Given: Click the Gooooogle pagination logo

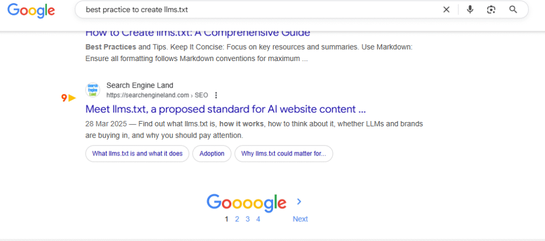Looking at the screenshot, I should pos(246,202).
